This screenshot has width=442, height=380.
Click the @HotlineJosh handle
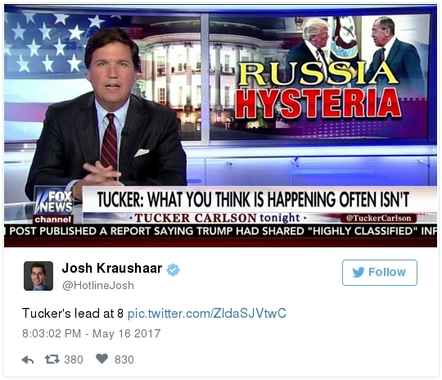(x=98, y=286)
